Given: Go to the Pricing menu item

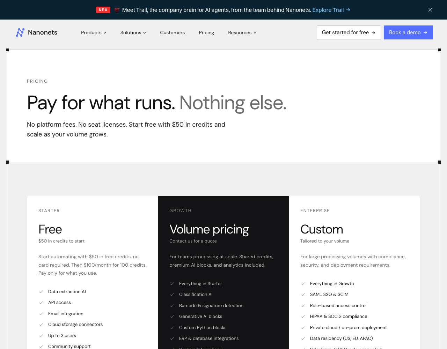Looking at the screenshot, I should pyautogui.click(x=206, y=32).
